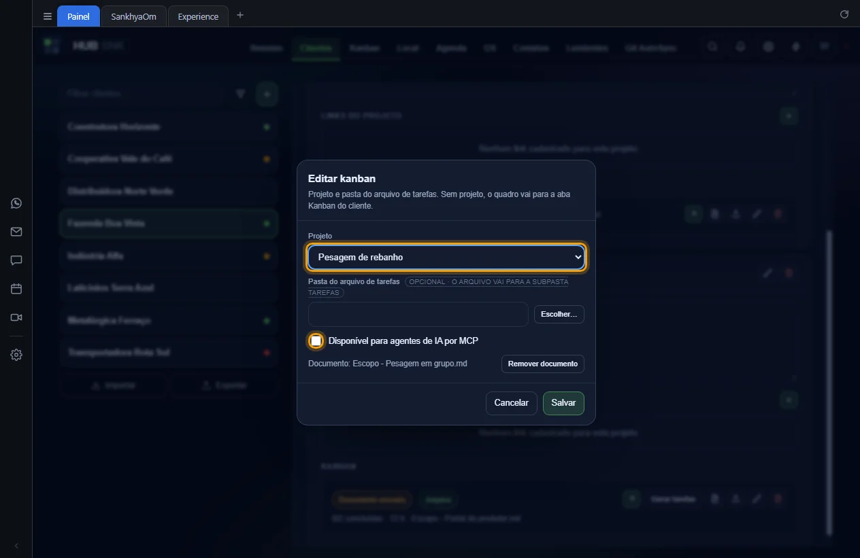Click the plus button in Links do projeto section
Screen dimensions: 860x558
tap(789, 116)
